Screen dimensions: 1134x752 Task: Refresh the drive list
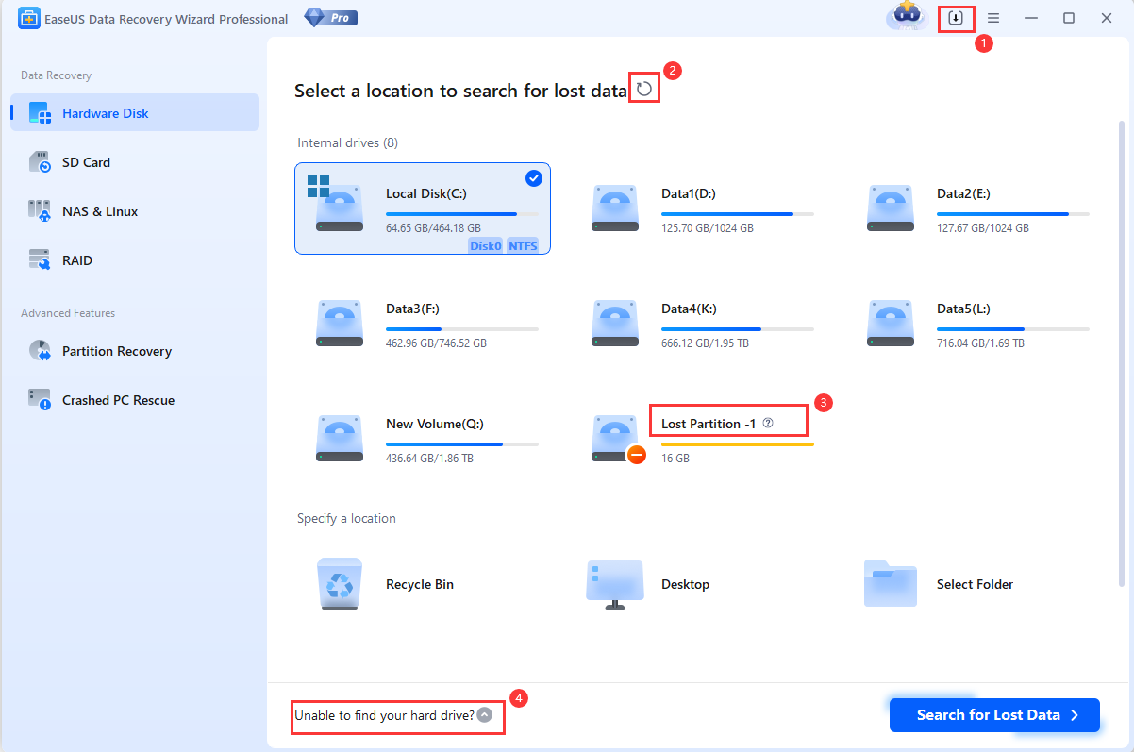pos(644,90)
